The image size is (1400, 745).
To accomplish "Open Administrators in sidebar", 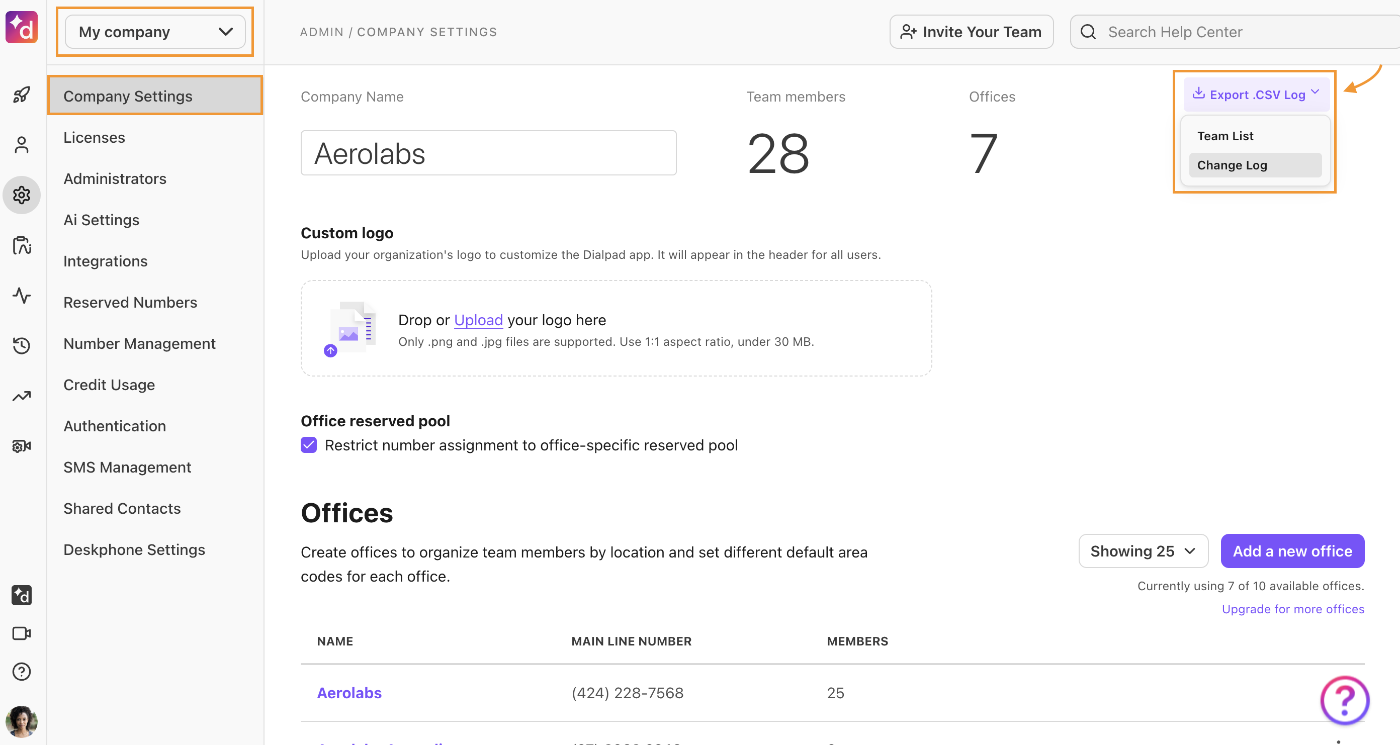I will click(x=115, y=179).
